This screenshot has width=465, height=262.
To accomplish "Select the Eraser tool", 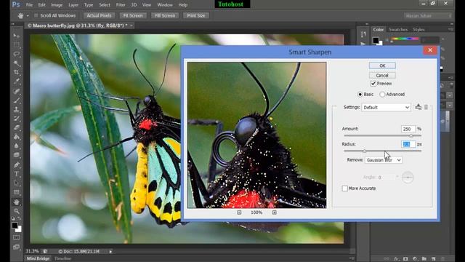I will [16, 128].
